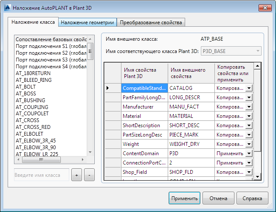
Task: Select AT_CROSS in class list
Action: pos(51,120)
